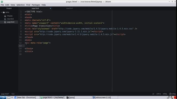Click the div data-role="page" line
Screen dimensions: 177x99
38,43
